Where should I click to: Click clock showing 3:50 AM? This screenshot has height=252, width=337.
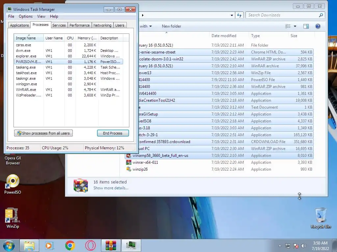[x=320, y=243]
